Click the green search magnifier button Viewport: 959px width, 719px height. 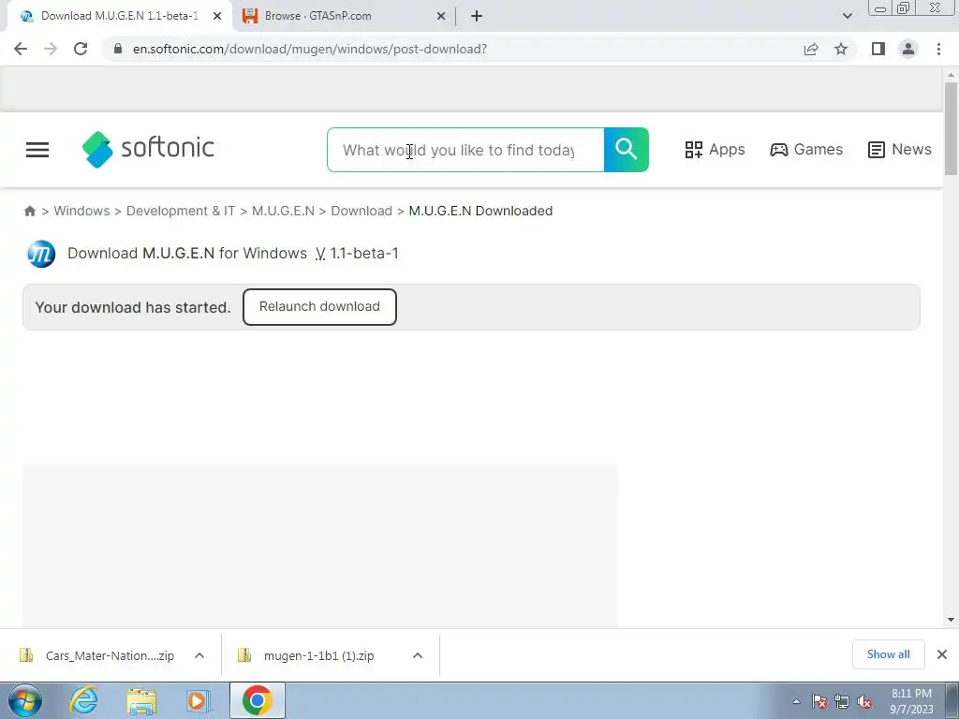pos(627,150)
